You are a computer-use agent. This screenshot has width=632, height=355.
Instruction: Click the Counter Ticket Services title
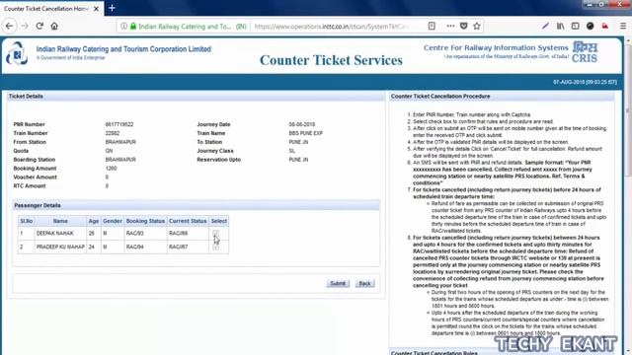[331, 60]
